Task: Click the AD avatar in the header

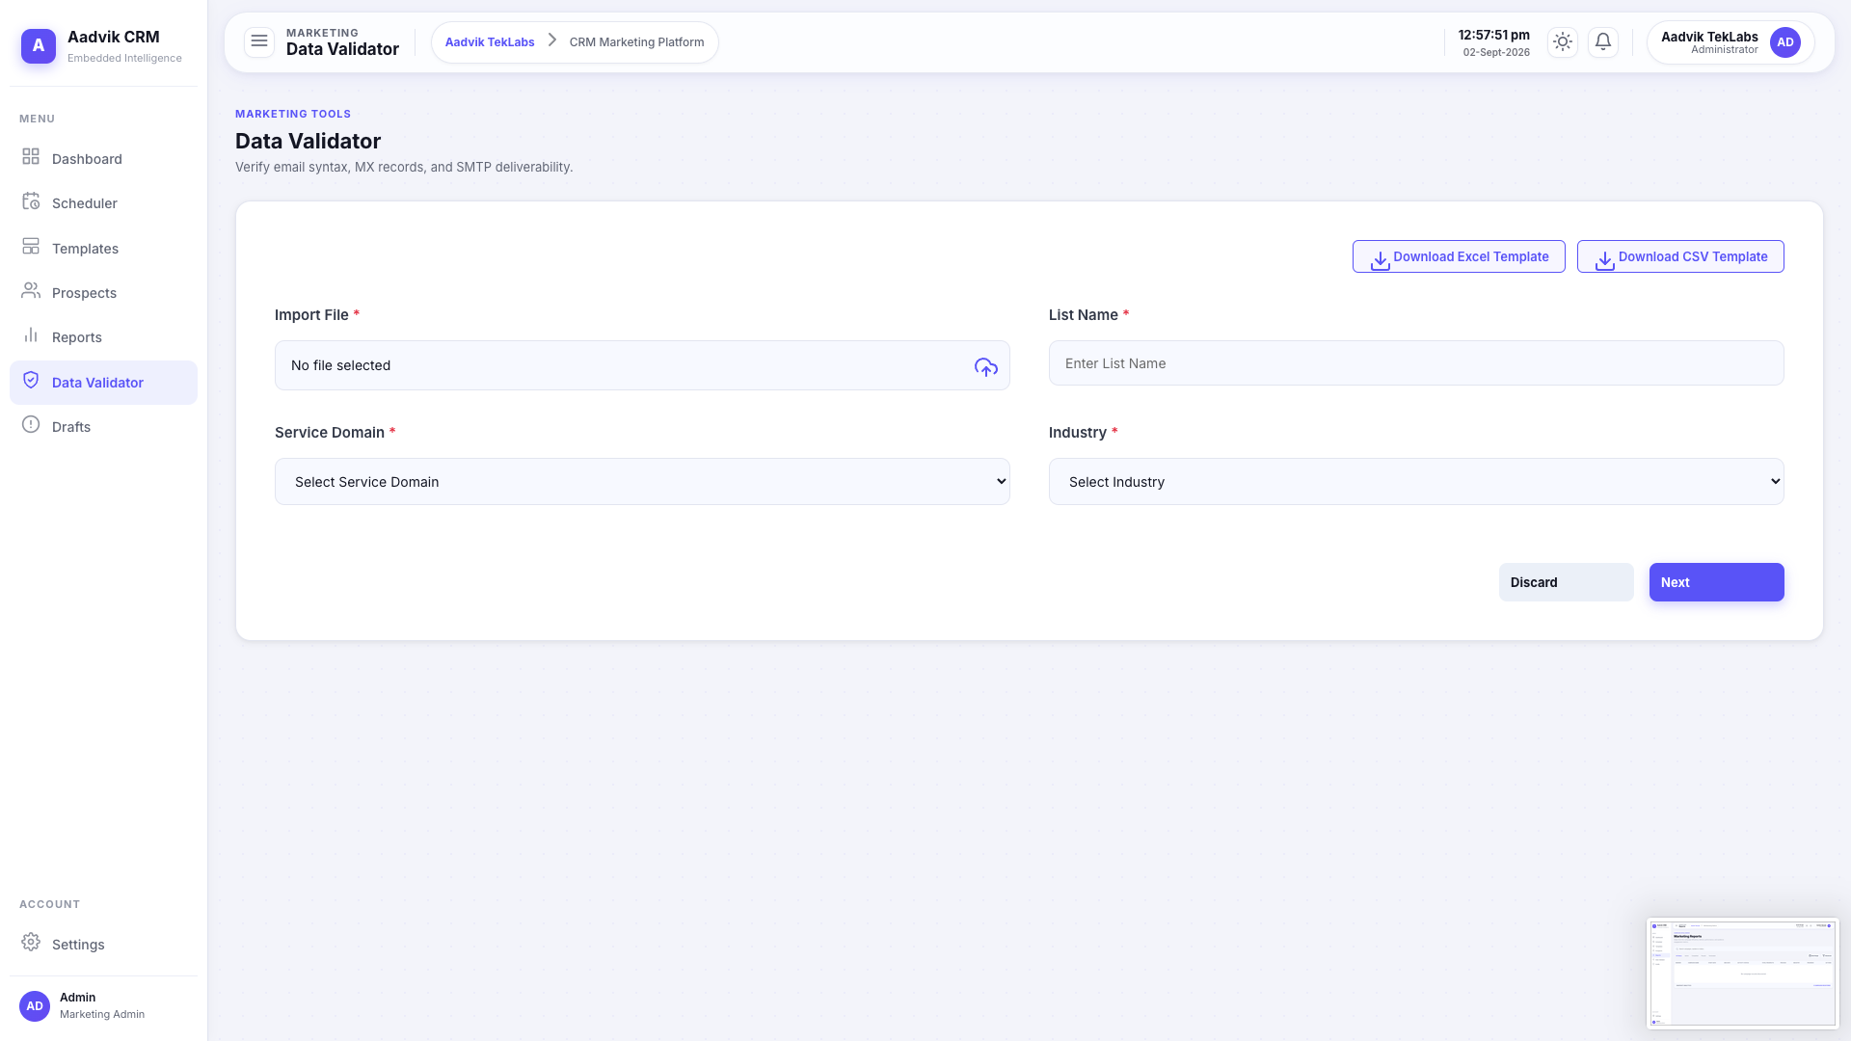Action: [1785, 42]
